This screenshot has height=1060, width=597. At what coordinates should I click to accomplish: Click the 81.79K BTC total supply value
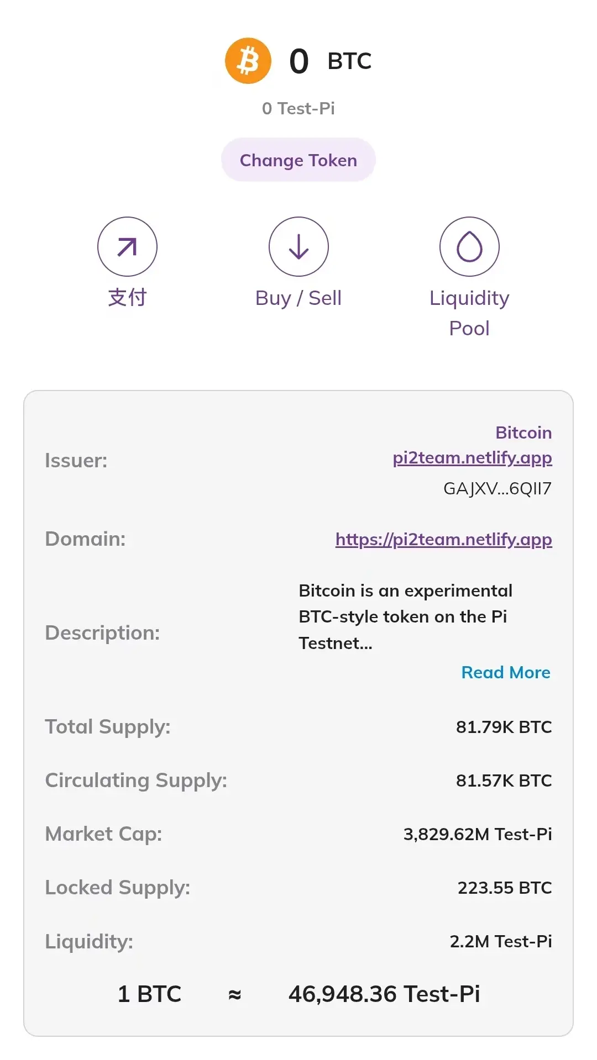coord(504,727)
